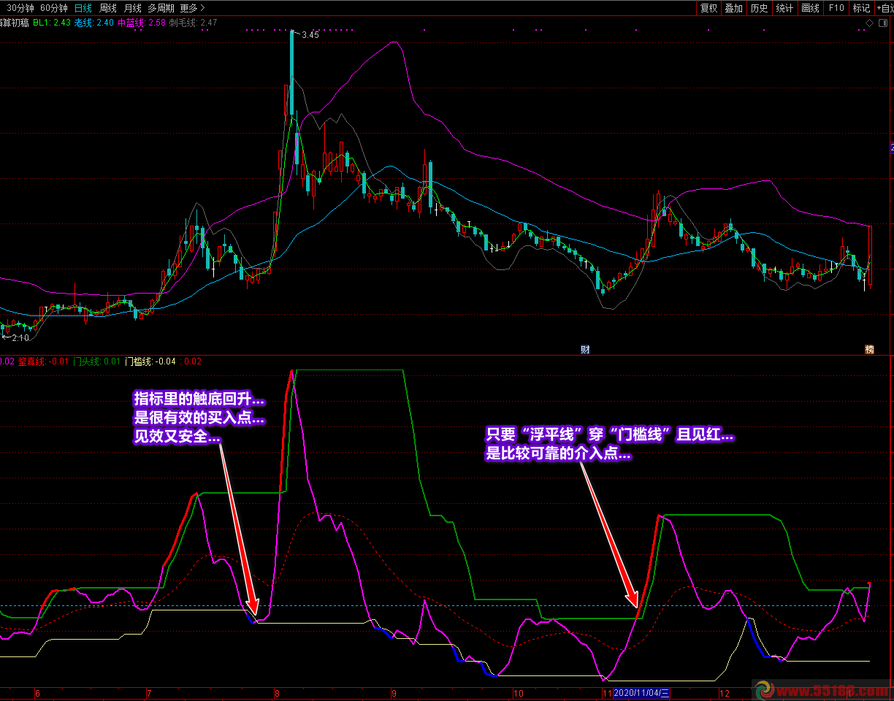Image resolution: width=894 pixels, height=701 pixels.
Task: Switch to 30分钟 period tab
Action: click(20, 8)
